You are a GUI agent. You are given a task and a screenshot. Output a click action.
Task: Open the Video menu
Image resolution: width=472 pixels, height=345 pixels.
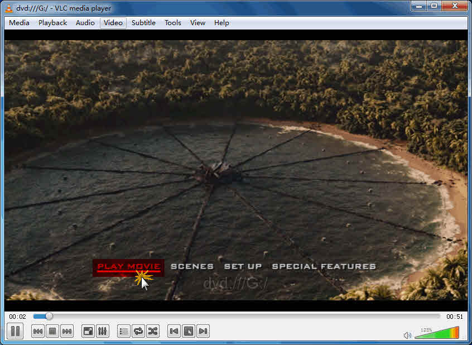click(113, 23)
